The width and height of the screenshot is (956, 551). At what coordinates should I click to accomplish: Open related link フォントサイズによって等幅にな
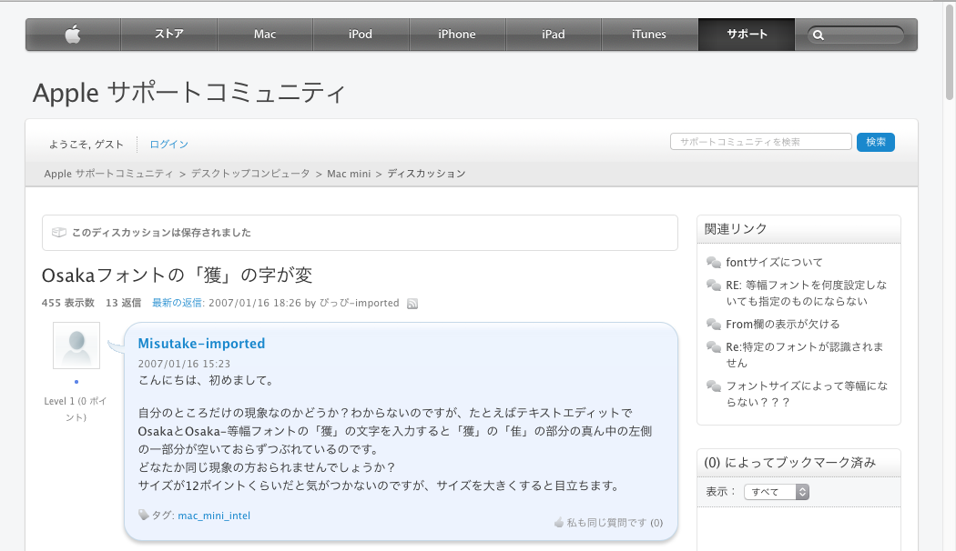point(807,394)
